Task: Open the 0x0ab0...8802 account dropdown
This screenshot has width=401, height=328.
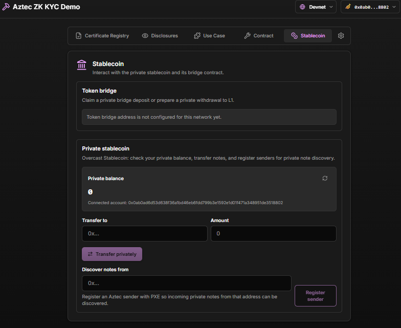Action: 370,7
